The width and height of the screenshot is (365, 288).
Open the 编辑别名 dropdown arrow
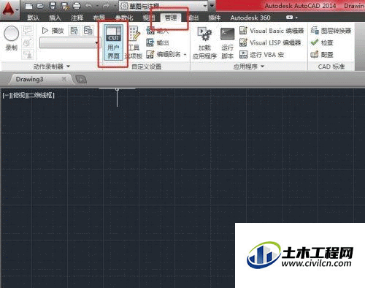(185, 55)
